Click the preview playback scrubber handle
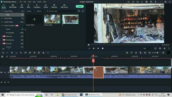Screen dimensions: 172x97 tap(89, 45)
